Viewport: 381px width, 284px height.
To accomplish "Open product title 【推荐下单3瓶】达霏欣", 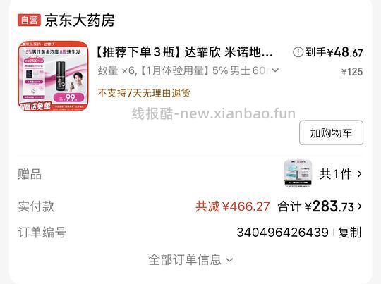I will pyautogui.click(x=185, y=52).
